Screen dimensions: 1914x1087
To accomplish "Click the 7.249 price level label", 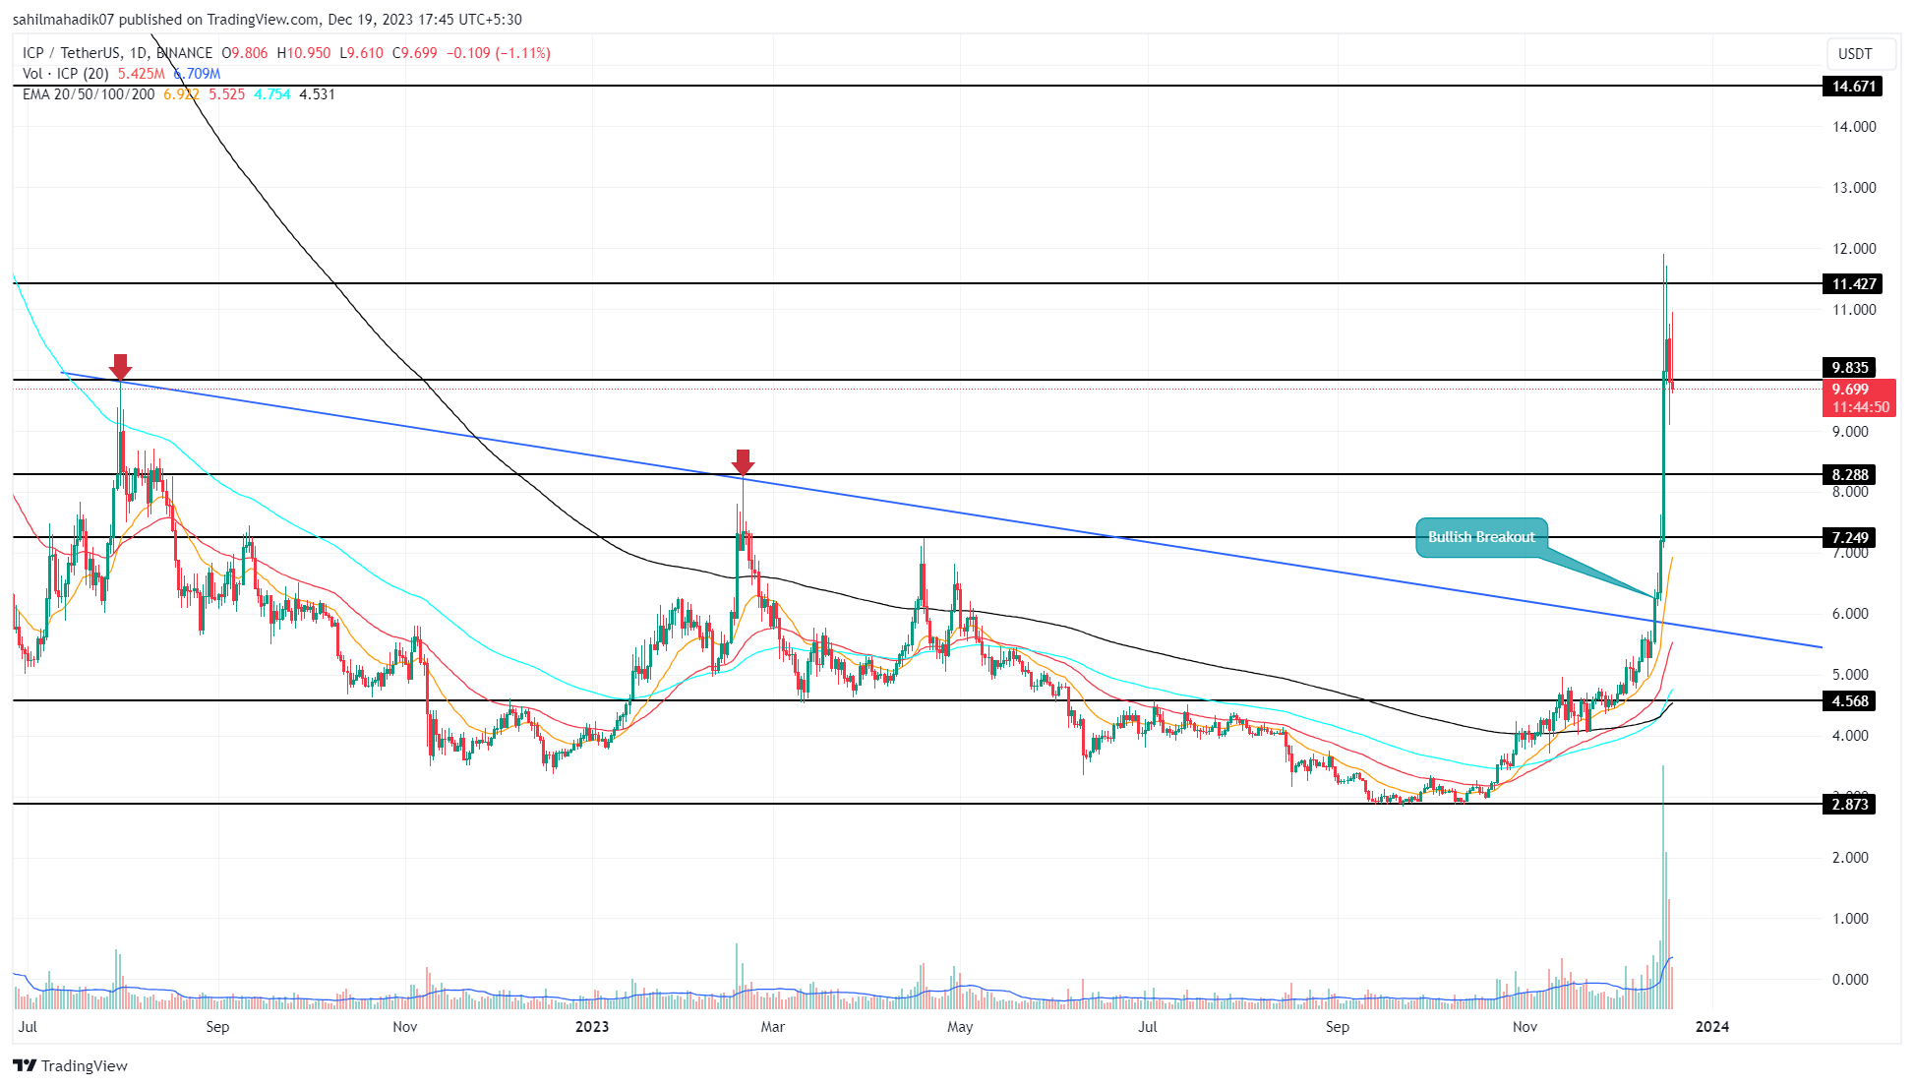I will click(x=1849, y=538).
